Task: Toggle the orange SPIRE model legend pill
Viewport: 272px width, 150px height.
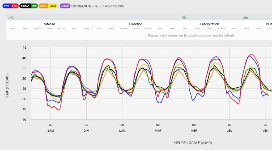Action: click(x=44, y=6)
